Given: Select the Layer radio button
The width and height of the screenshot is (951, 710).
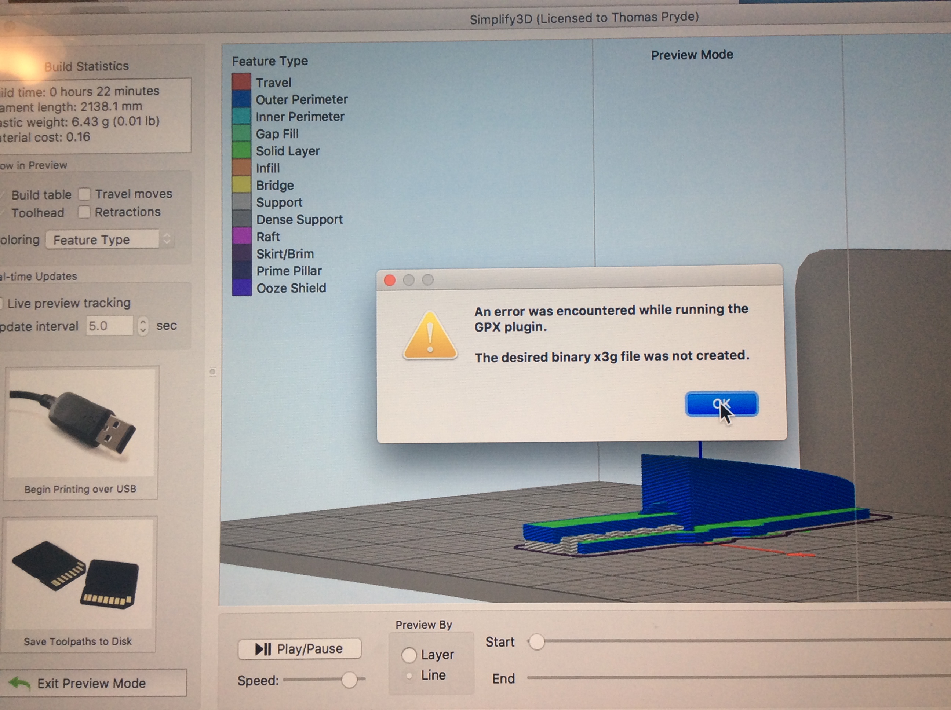Looking at the screenshot, I should coord(409,655).
